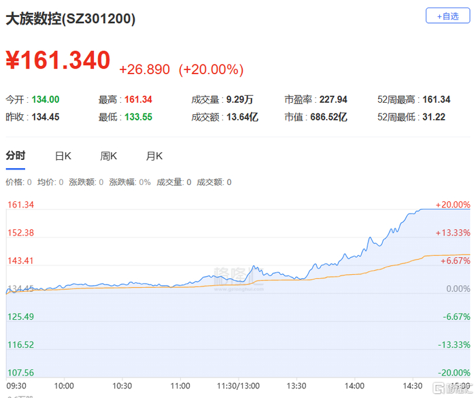
Task: Click previous close value 134.45
Action: (46, 117)
